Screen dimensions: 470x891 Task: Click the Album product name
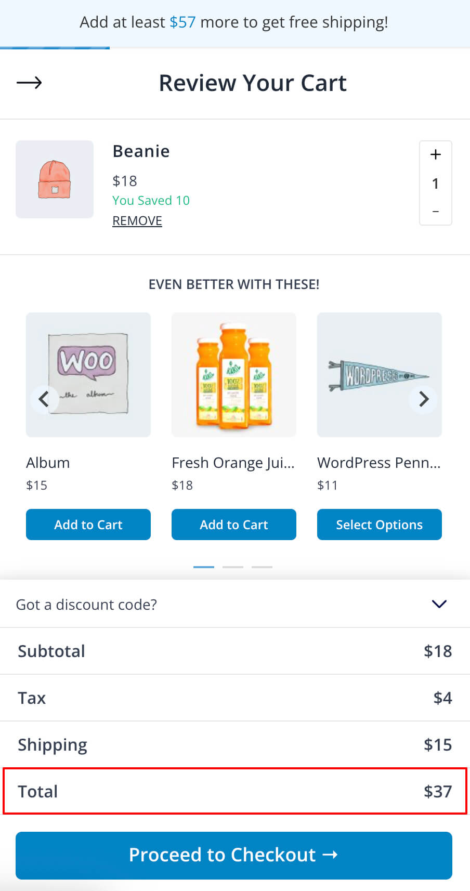click(x=48, y=463)
